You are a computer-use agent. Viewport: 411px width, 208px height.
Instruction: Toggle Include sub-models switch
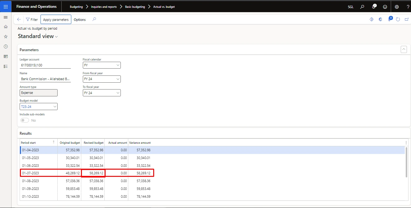[x=25, y=120]
